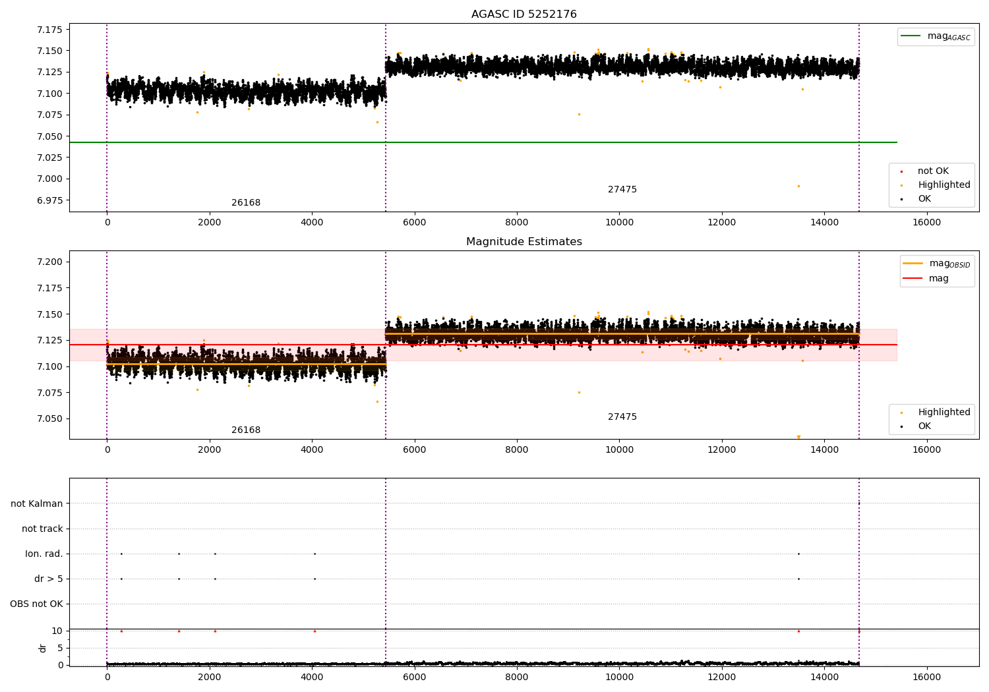Screen dimensions: 989x692
Task: Click 'OK' in the top plot legend
Action: coord(924,199)
